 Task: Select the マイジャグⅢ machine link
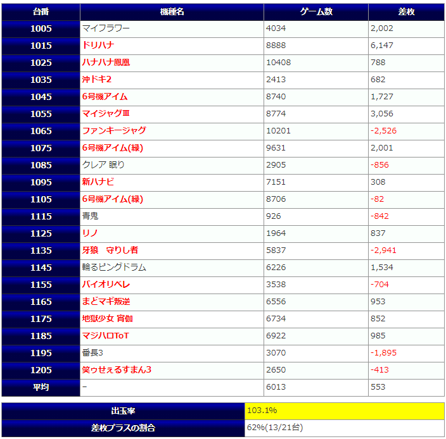tap(105, 114)
